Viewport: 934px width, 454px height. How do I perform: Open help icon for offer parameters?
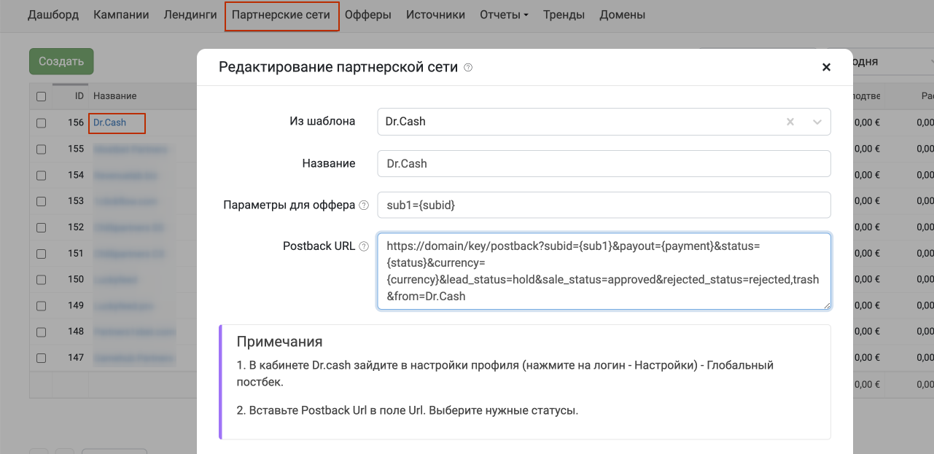pos(364,206)
